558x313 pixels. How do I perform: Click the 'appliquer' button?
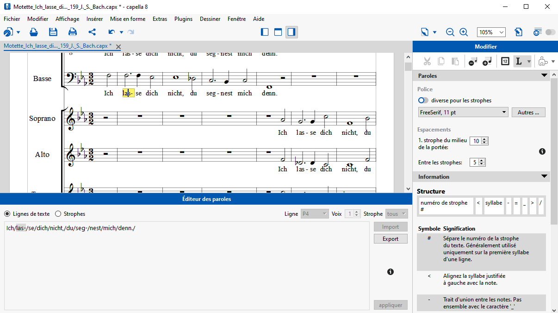pos(391,305)
